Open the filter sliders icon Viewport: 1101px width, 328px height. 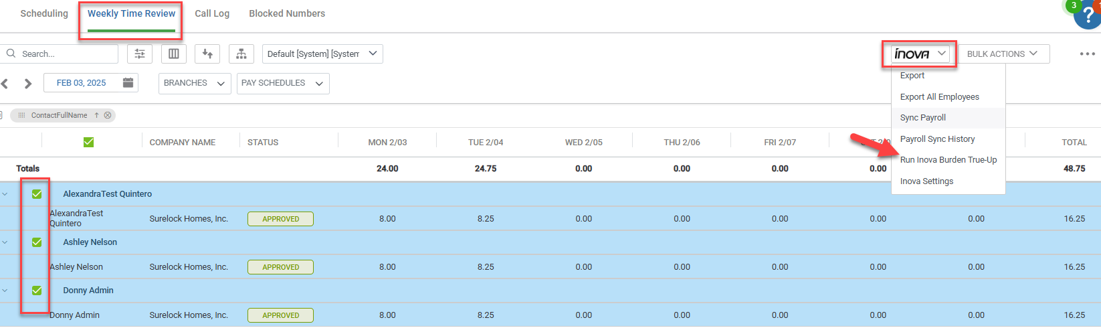140,54
